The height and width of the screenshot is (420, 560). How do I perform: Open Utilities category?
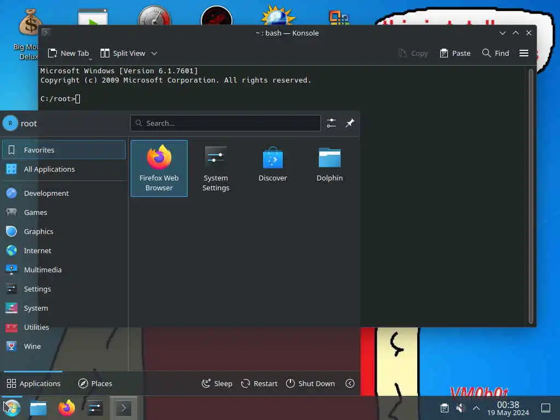click(x=64, y=327)
